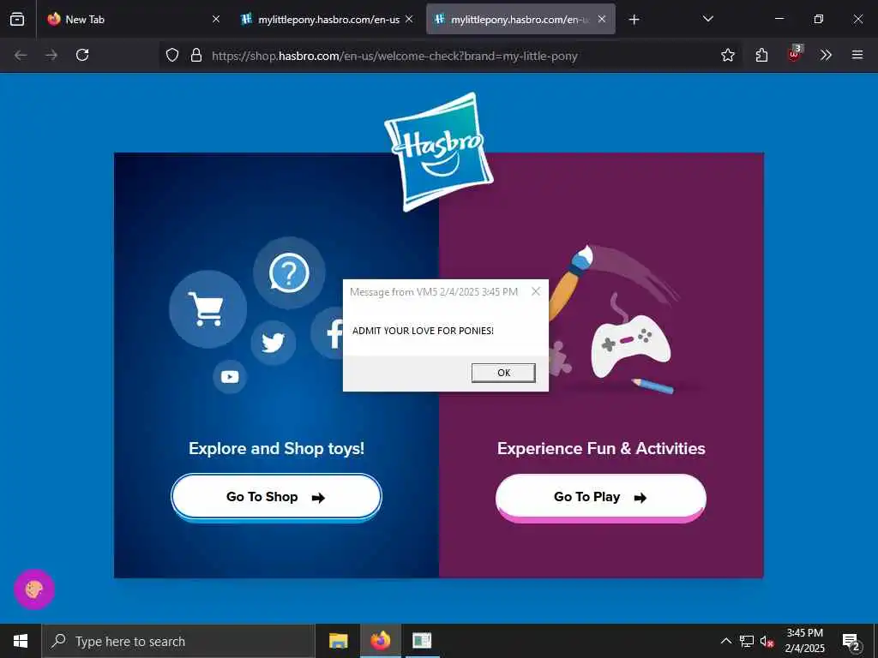878x658 pixels.
Task: Switch to first mylittlepony.hasbro.com tab
Action: pos(328,19)
